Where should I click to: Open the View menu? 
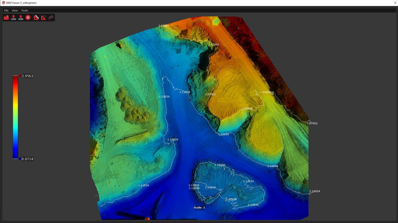click(x=15, y=11)
